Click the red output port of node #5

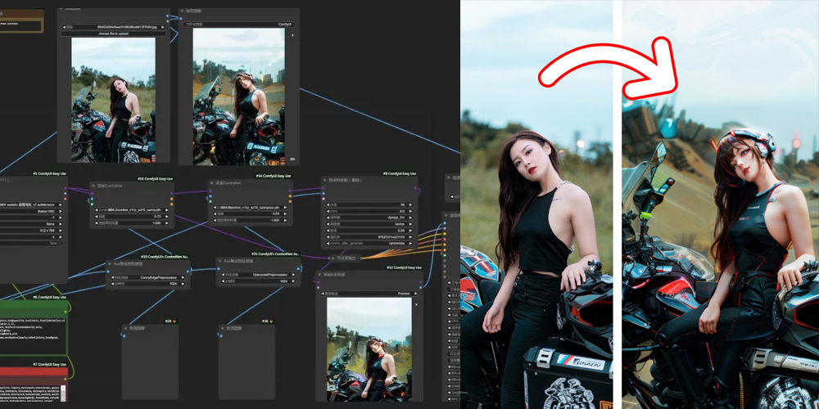point(65,198)
